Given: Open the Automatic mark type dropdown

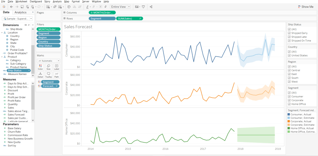Looking at the screenshot, I should pyautogui.click(x=48, y=61).
